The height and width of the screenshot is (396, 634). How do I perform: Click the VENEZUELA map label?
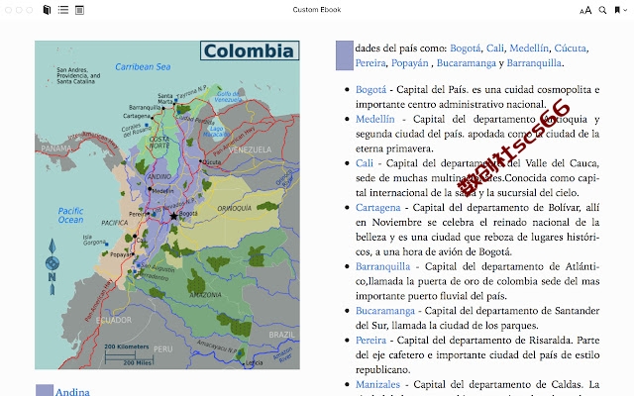(250, 149)
